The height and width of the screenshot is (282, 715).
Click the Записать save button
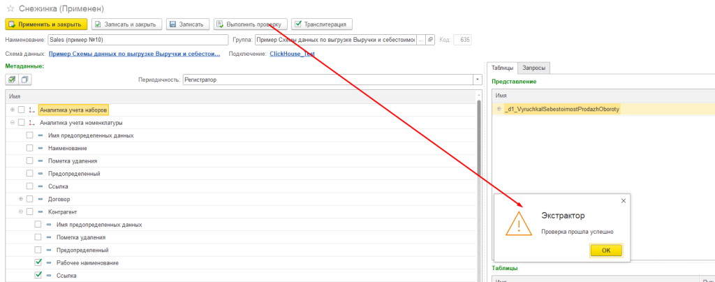tap(188, 24)
